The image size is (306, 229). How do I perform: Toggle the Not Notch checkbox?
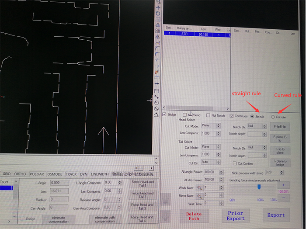point(208,115)
